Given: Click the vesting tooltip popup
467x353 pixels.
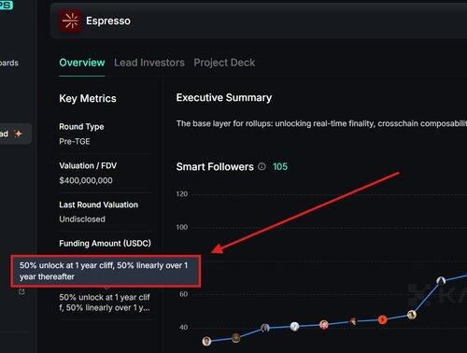Looking at the screenshot, I should click(x=106, y=271).
